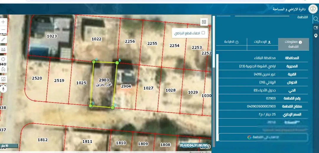Viewport: 319px width, 153px height.
Task: Click the Department of Lands logo
Action: (x=313, y=9)
